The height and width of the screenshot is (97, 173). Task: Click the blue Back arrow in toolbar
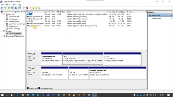click(2, 8)
